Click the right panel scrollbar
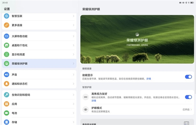The image size is (196, 125). (195, 54)
